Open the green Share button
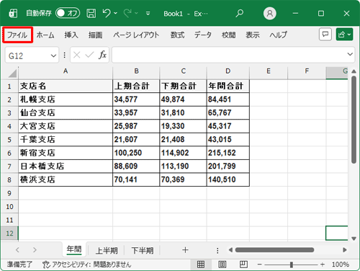 coord(344,35)
